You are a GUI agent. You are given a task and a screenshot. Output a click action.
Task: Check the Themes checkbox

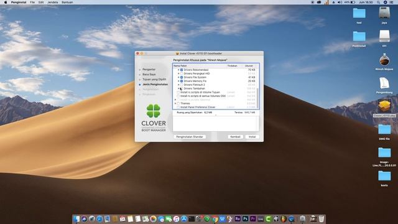[x=178, y=104]
